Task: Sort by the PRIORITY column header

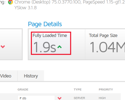Action: (x=106, y=89)
